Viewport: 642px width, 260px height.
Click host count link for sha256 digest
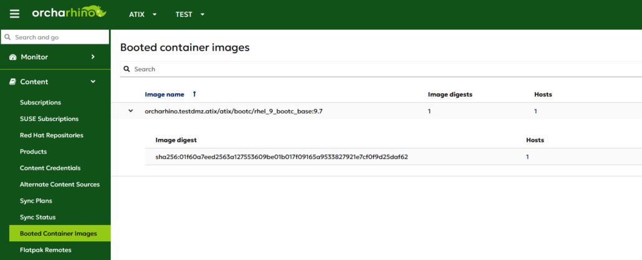tap(527, 156)
